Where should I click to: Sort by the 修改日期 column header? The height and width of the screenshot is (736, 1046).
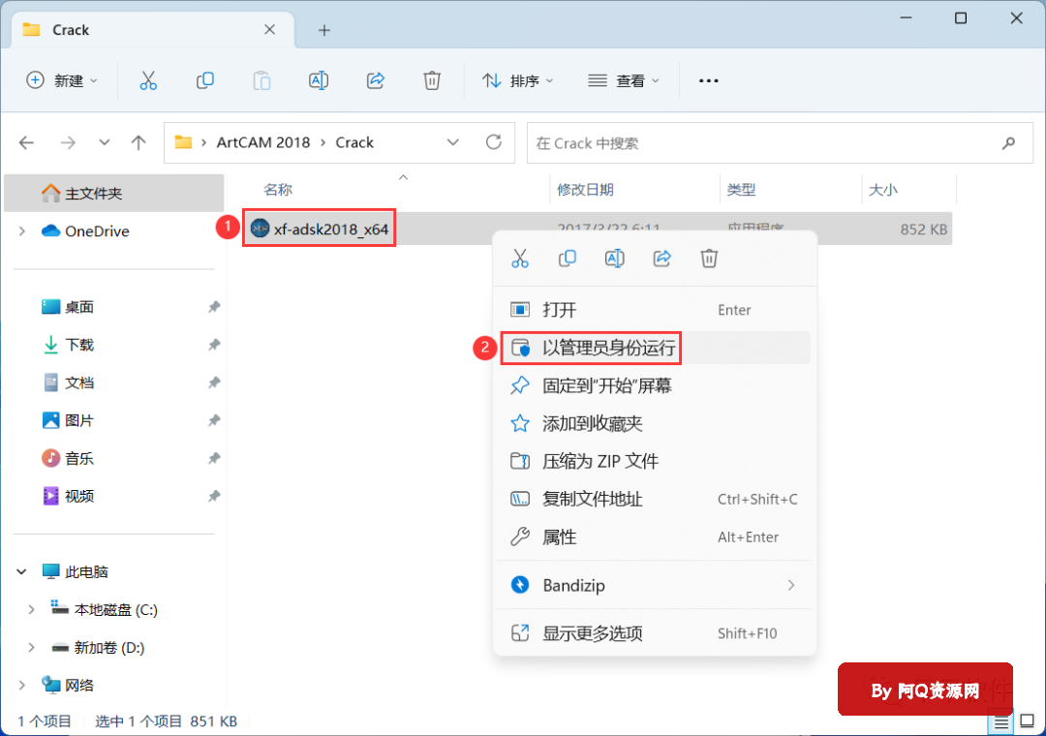(x=585, y=190)
